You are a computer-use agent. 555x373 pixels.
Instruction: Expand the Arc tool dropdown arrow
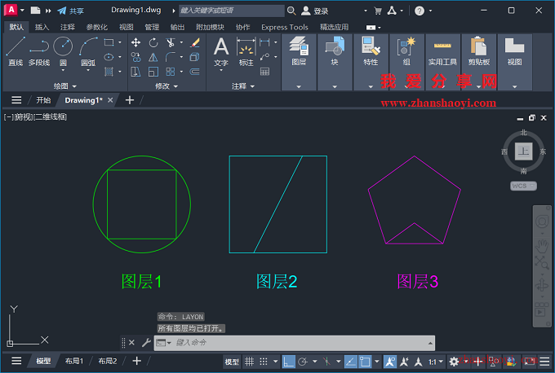(x=88, y=70)
